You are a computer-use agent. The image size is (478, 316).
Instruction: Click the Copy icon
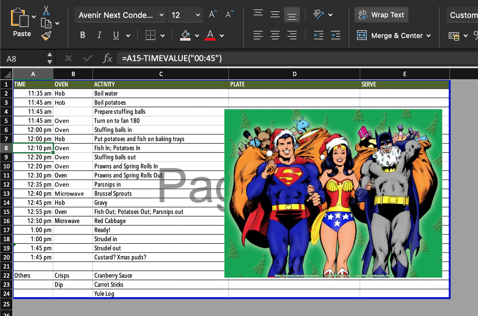tap(46, 23)
